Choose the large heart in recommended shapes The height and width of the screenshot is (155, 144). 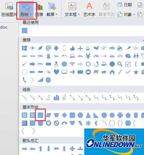click(x=56, y=72)
